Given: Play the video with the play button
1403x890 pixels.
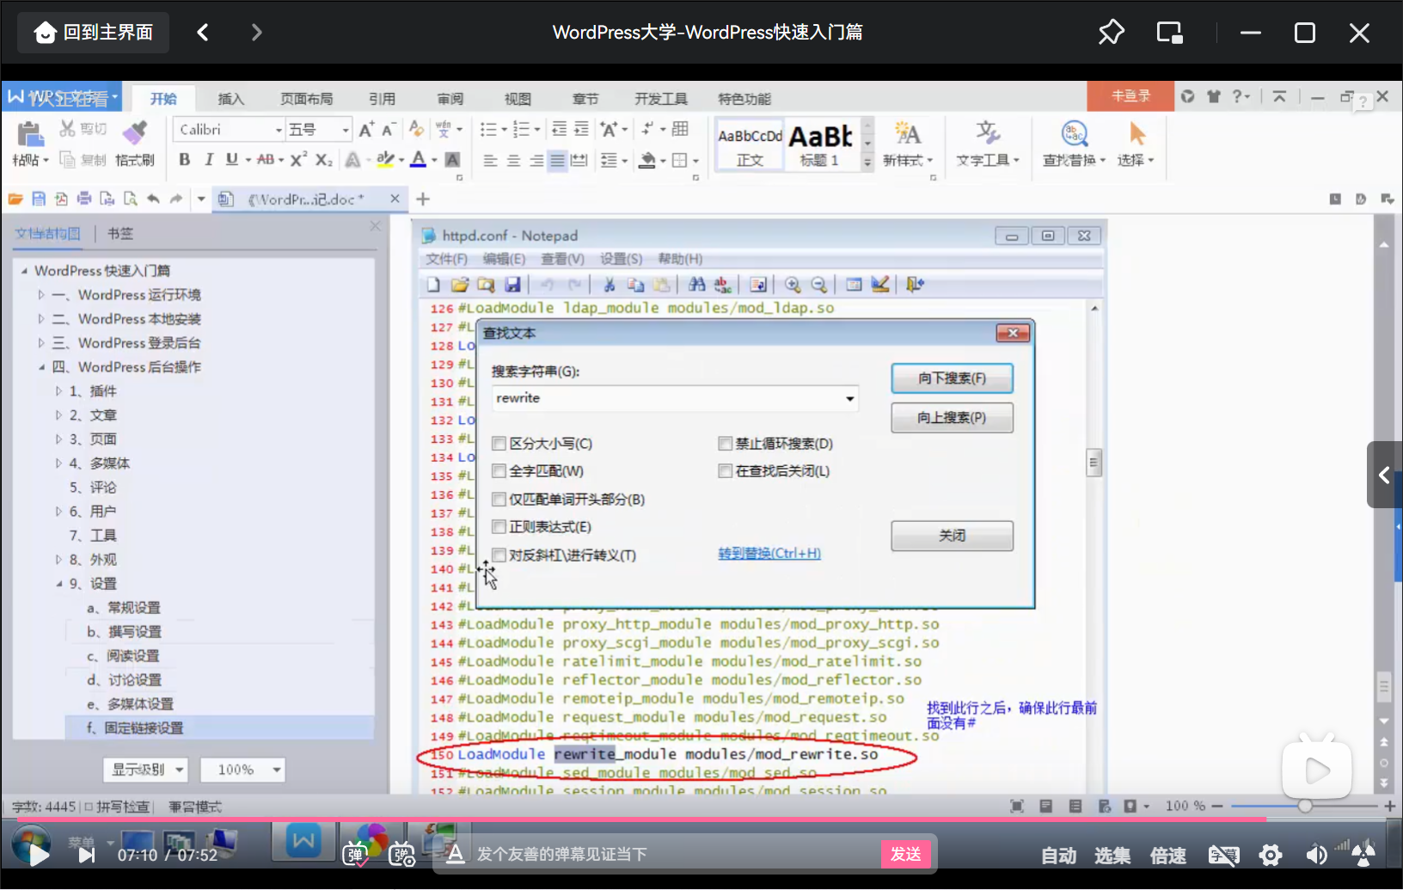Looking at the screenshot, I should [38, 854].
